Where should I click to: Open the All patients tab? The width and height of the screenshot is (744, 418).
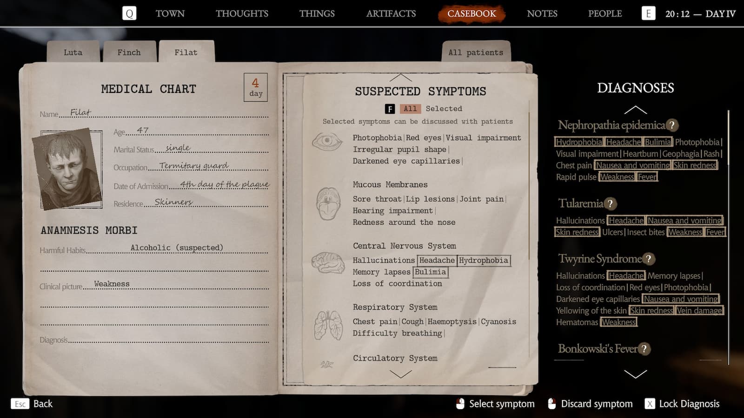coord(476,52)
